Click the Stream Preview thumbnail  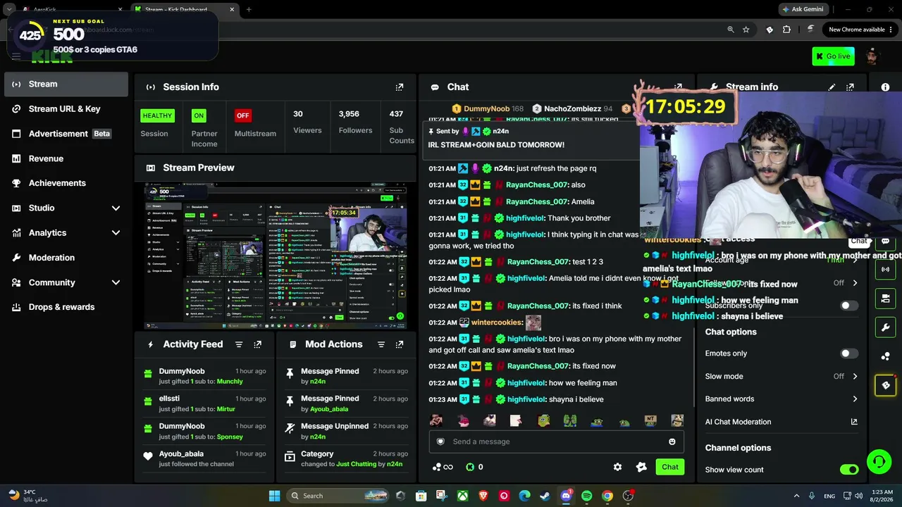tap(275, 256)
